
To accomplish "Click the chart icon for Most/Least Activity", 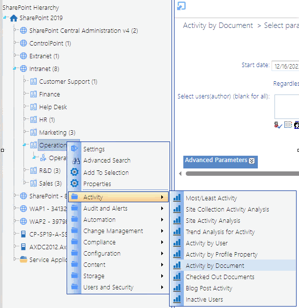I will point(177,198).
